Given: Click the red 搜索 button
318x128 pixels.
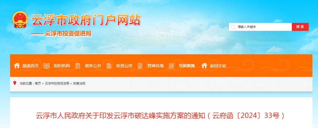Looking at the screenshot, I should tap(300, 27).
